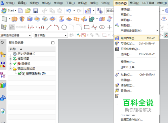The image size is (168, 123).
Task: Select the Rectangle sketch tool
Action: (87, 27)
